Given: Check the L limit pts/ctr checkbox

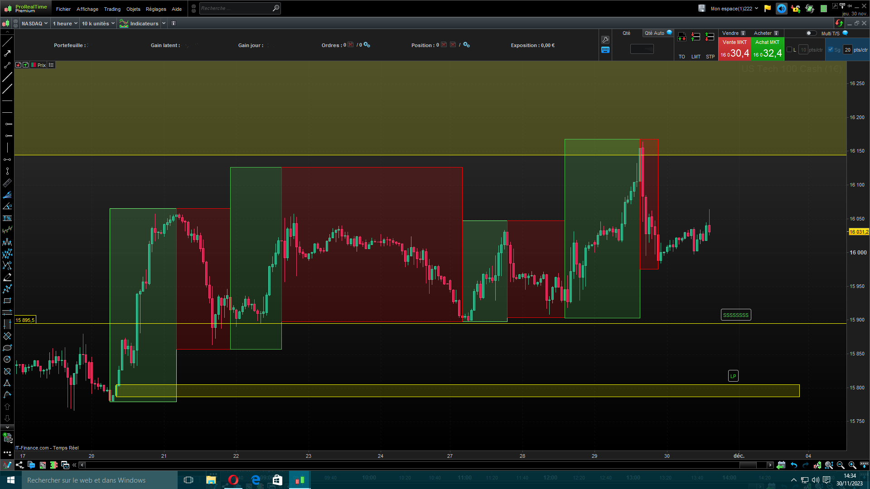Looking at the screenshot, I should [789, 50].
